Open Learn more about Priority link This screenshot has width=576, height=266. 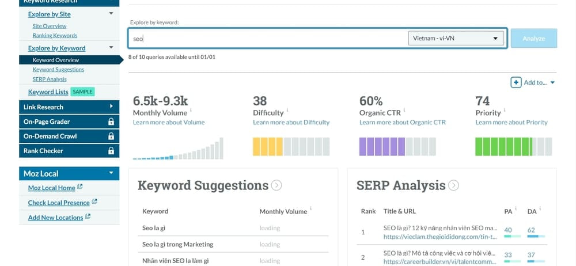pos(511,122)
